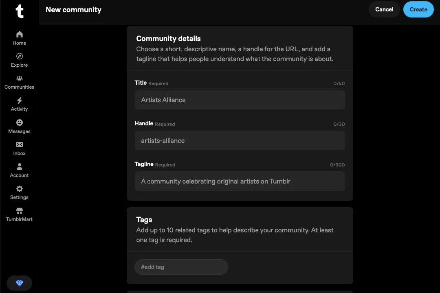
Task: Open the Activity lightning bolt icon
Action: pyautogui.click(x=19, y=101)
